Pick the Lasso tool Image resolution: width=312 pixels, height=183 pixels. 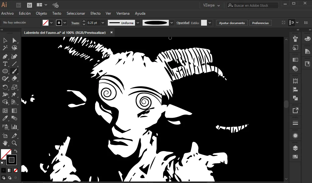click(x=14, y=48)
